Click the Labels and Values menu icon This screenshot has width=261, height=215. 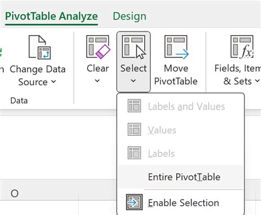(134, 106)
